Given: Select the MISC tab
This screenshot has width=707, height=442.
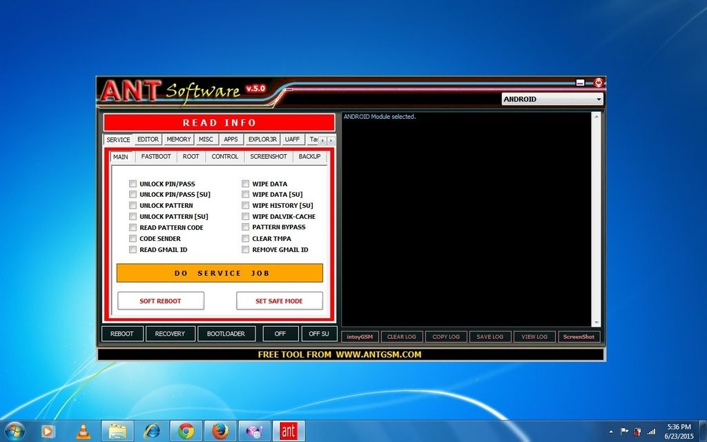Looking at the screenshot, I should pyautogui.click(x=206, y=140).
